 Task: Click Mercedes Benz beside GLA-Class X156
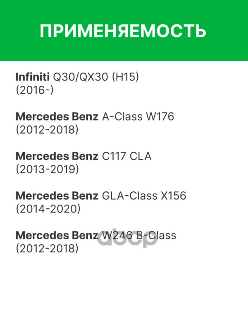click(x=57, y=196)
